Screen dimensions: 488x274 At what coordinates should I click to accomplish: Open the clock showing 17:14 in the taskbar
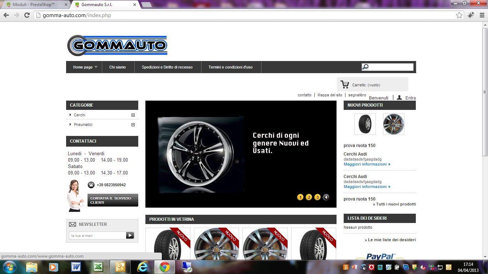[x=468, y=267]
